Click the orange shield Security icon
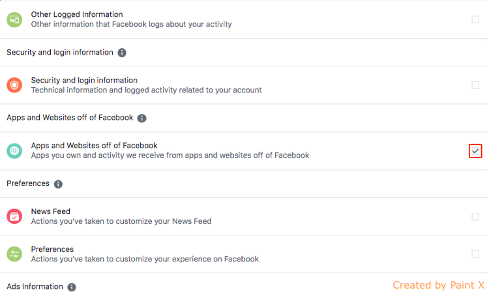The width and height of the screenshot is (489, 294). click(14, 85)
